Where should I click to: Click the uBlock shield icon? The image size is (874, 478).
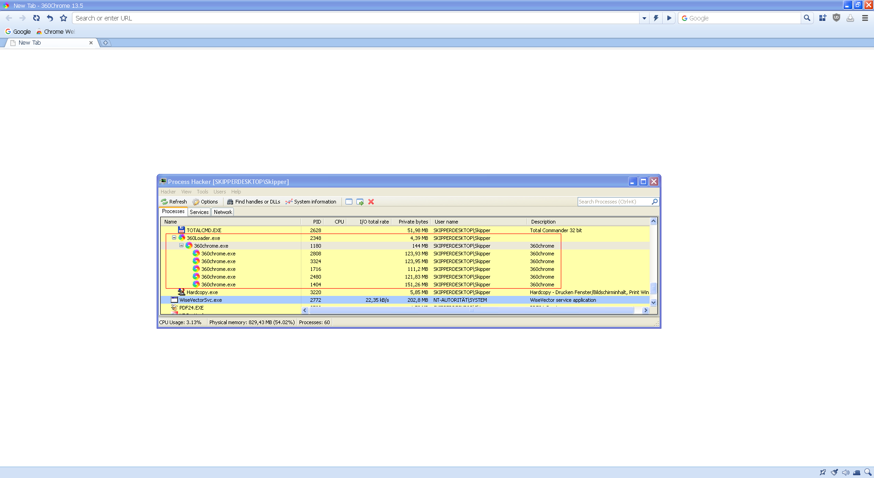[x=836, y=18]
